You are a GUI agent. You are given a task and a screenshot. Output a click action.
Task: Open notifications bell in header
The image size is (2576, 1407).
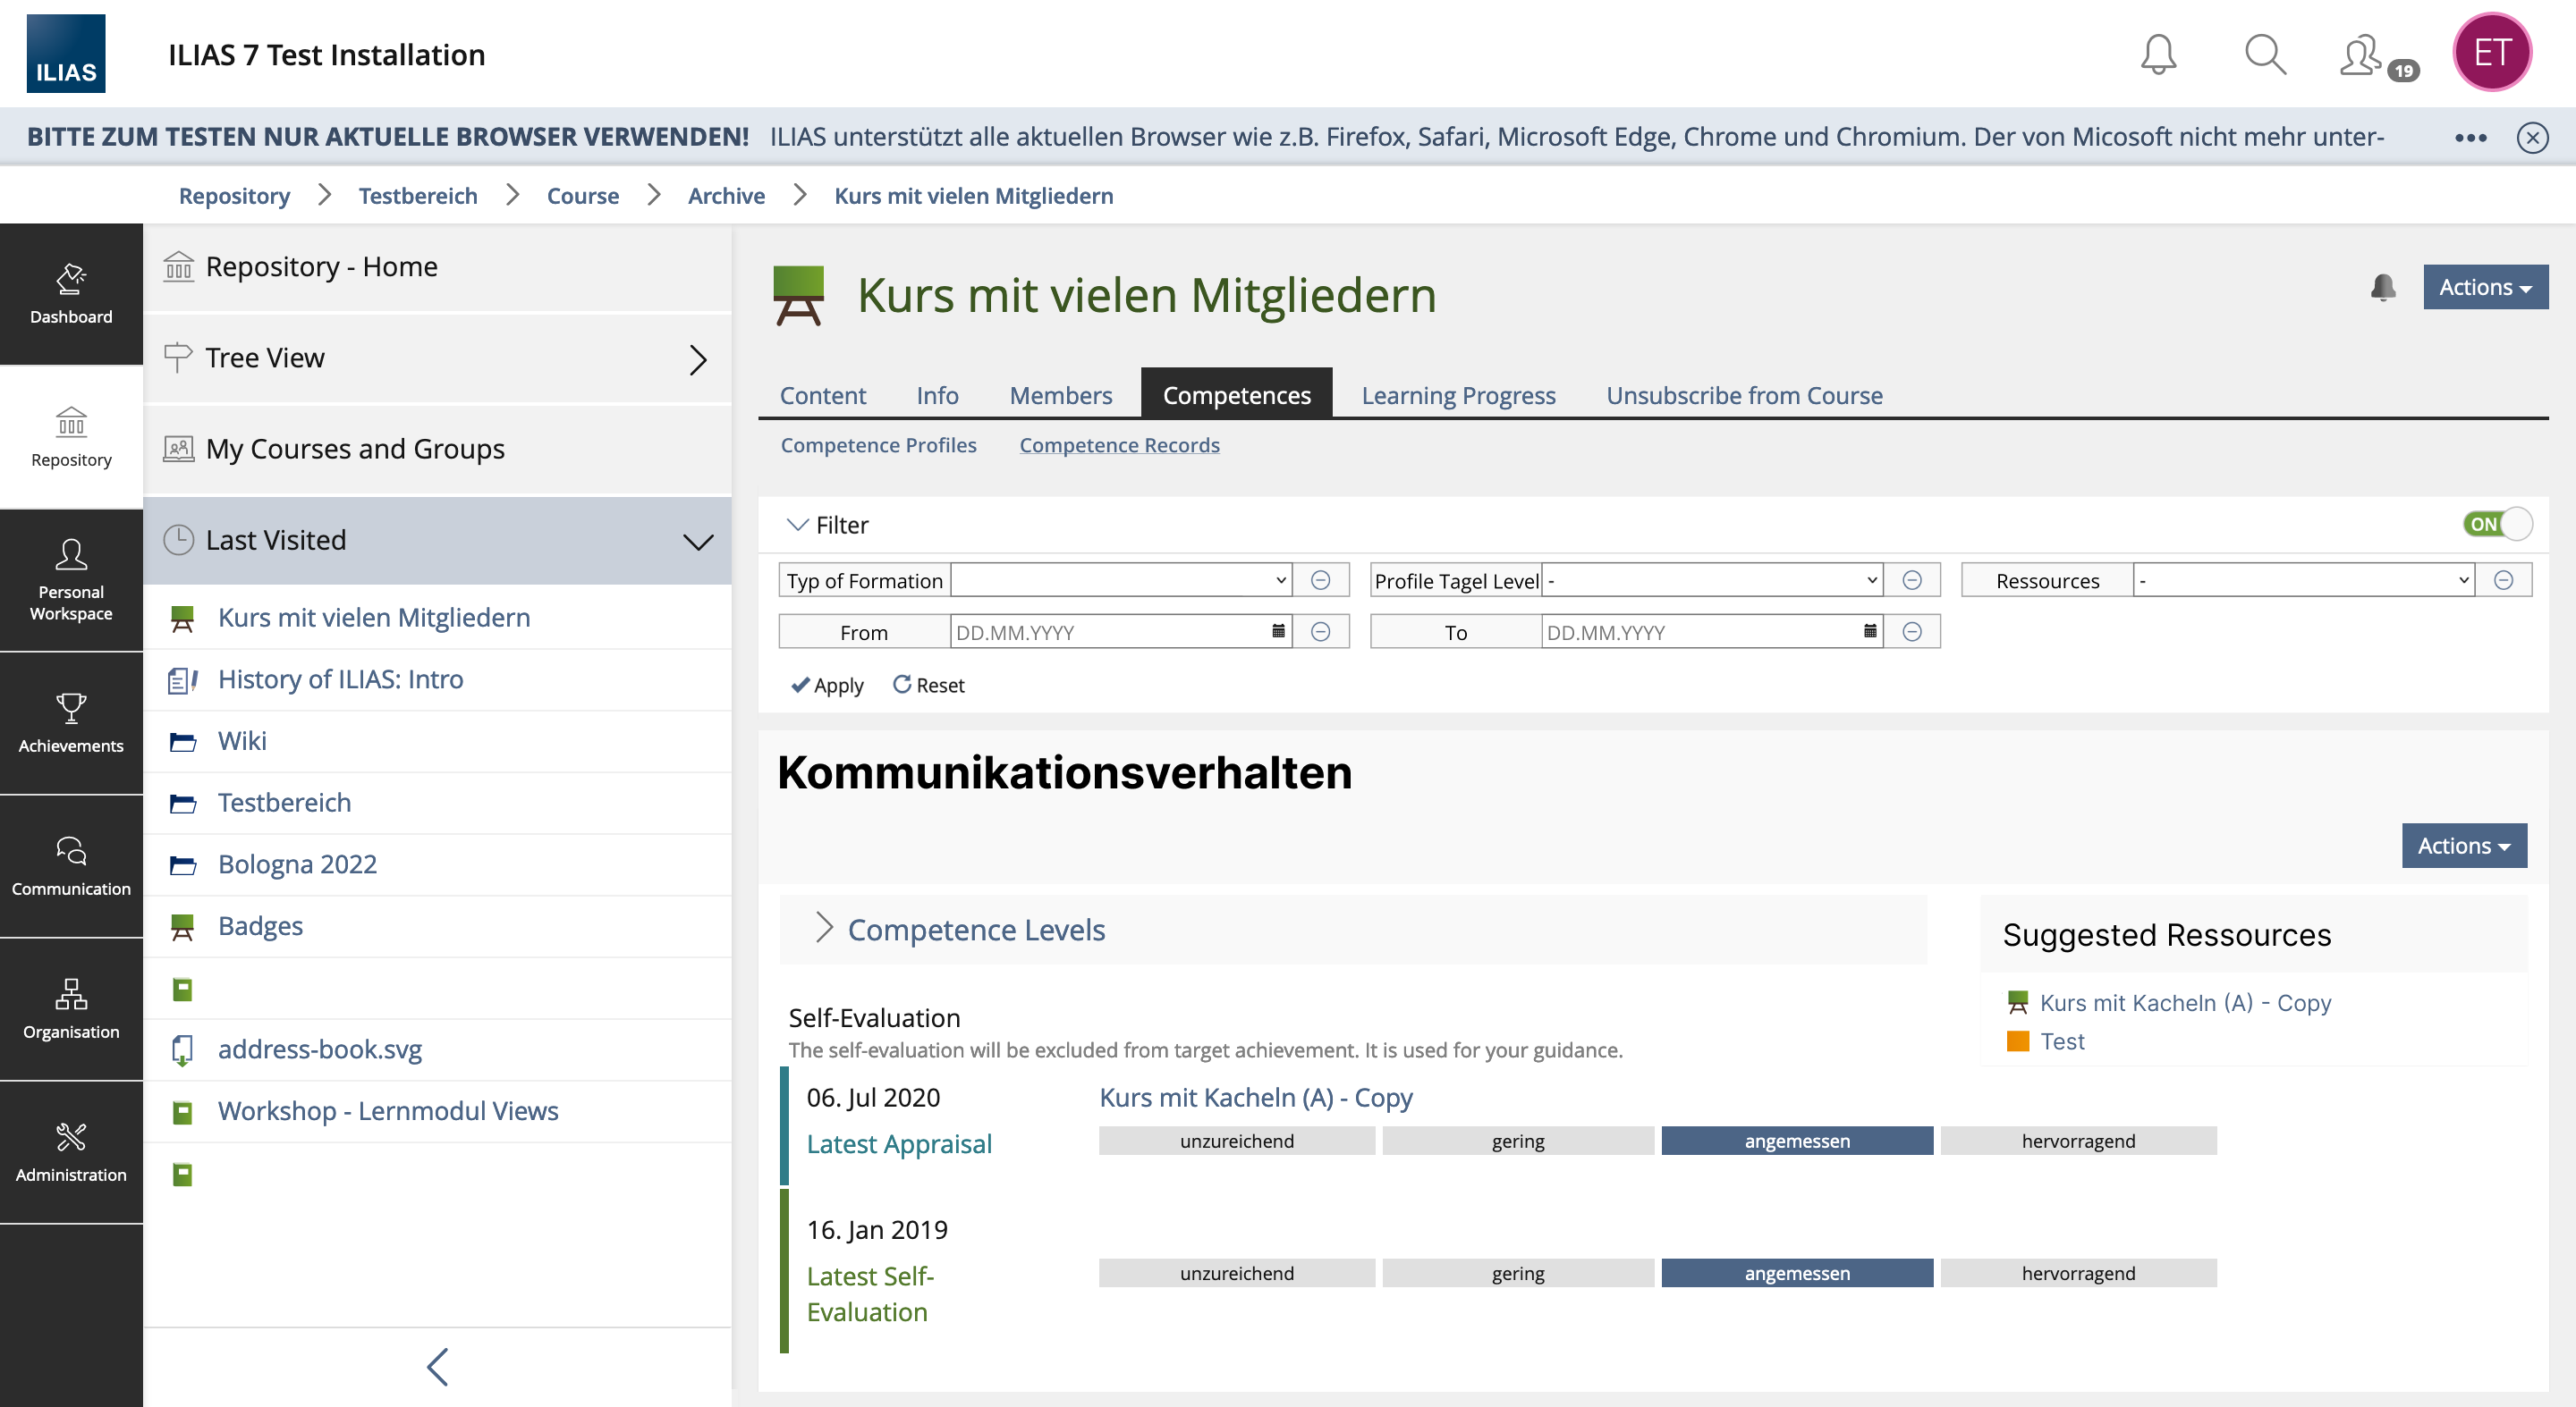[x=2158, y=54]
